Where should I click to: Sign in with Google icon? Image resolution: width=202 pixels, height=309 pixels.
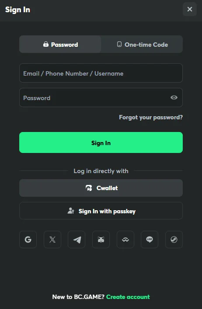pyautogui.click(x=28, y=240)
